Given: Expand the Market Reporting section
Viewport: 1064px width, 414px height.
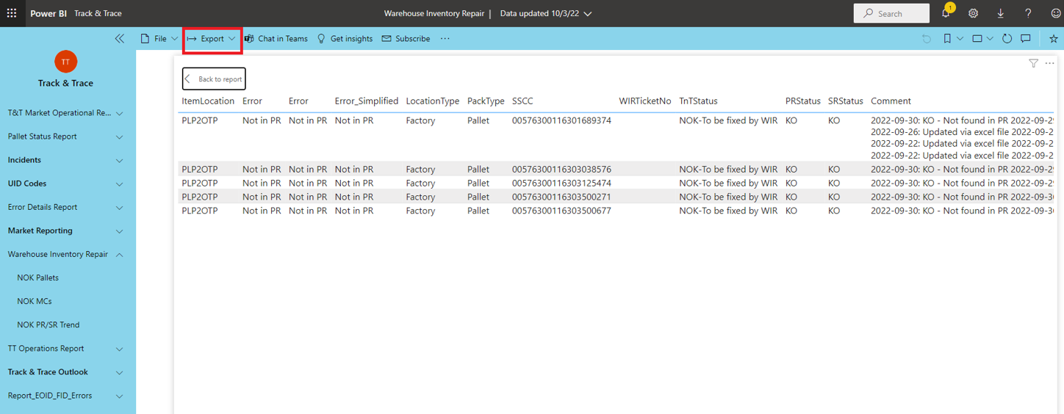Looking at the screenshot, I should coord(120,231).
